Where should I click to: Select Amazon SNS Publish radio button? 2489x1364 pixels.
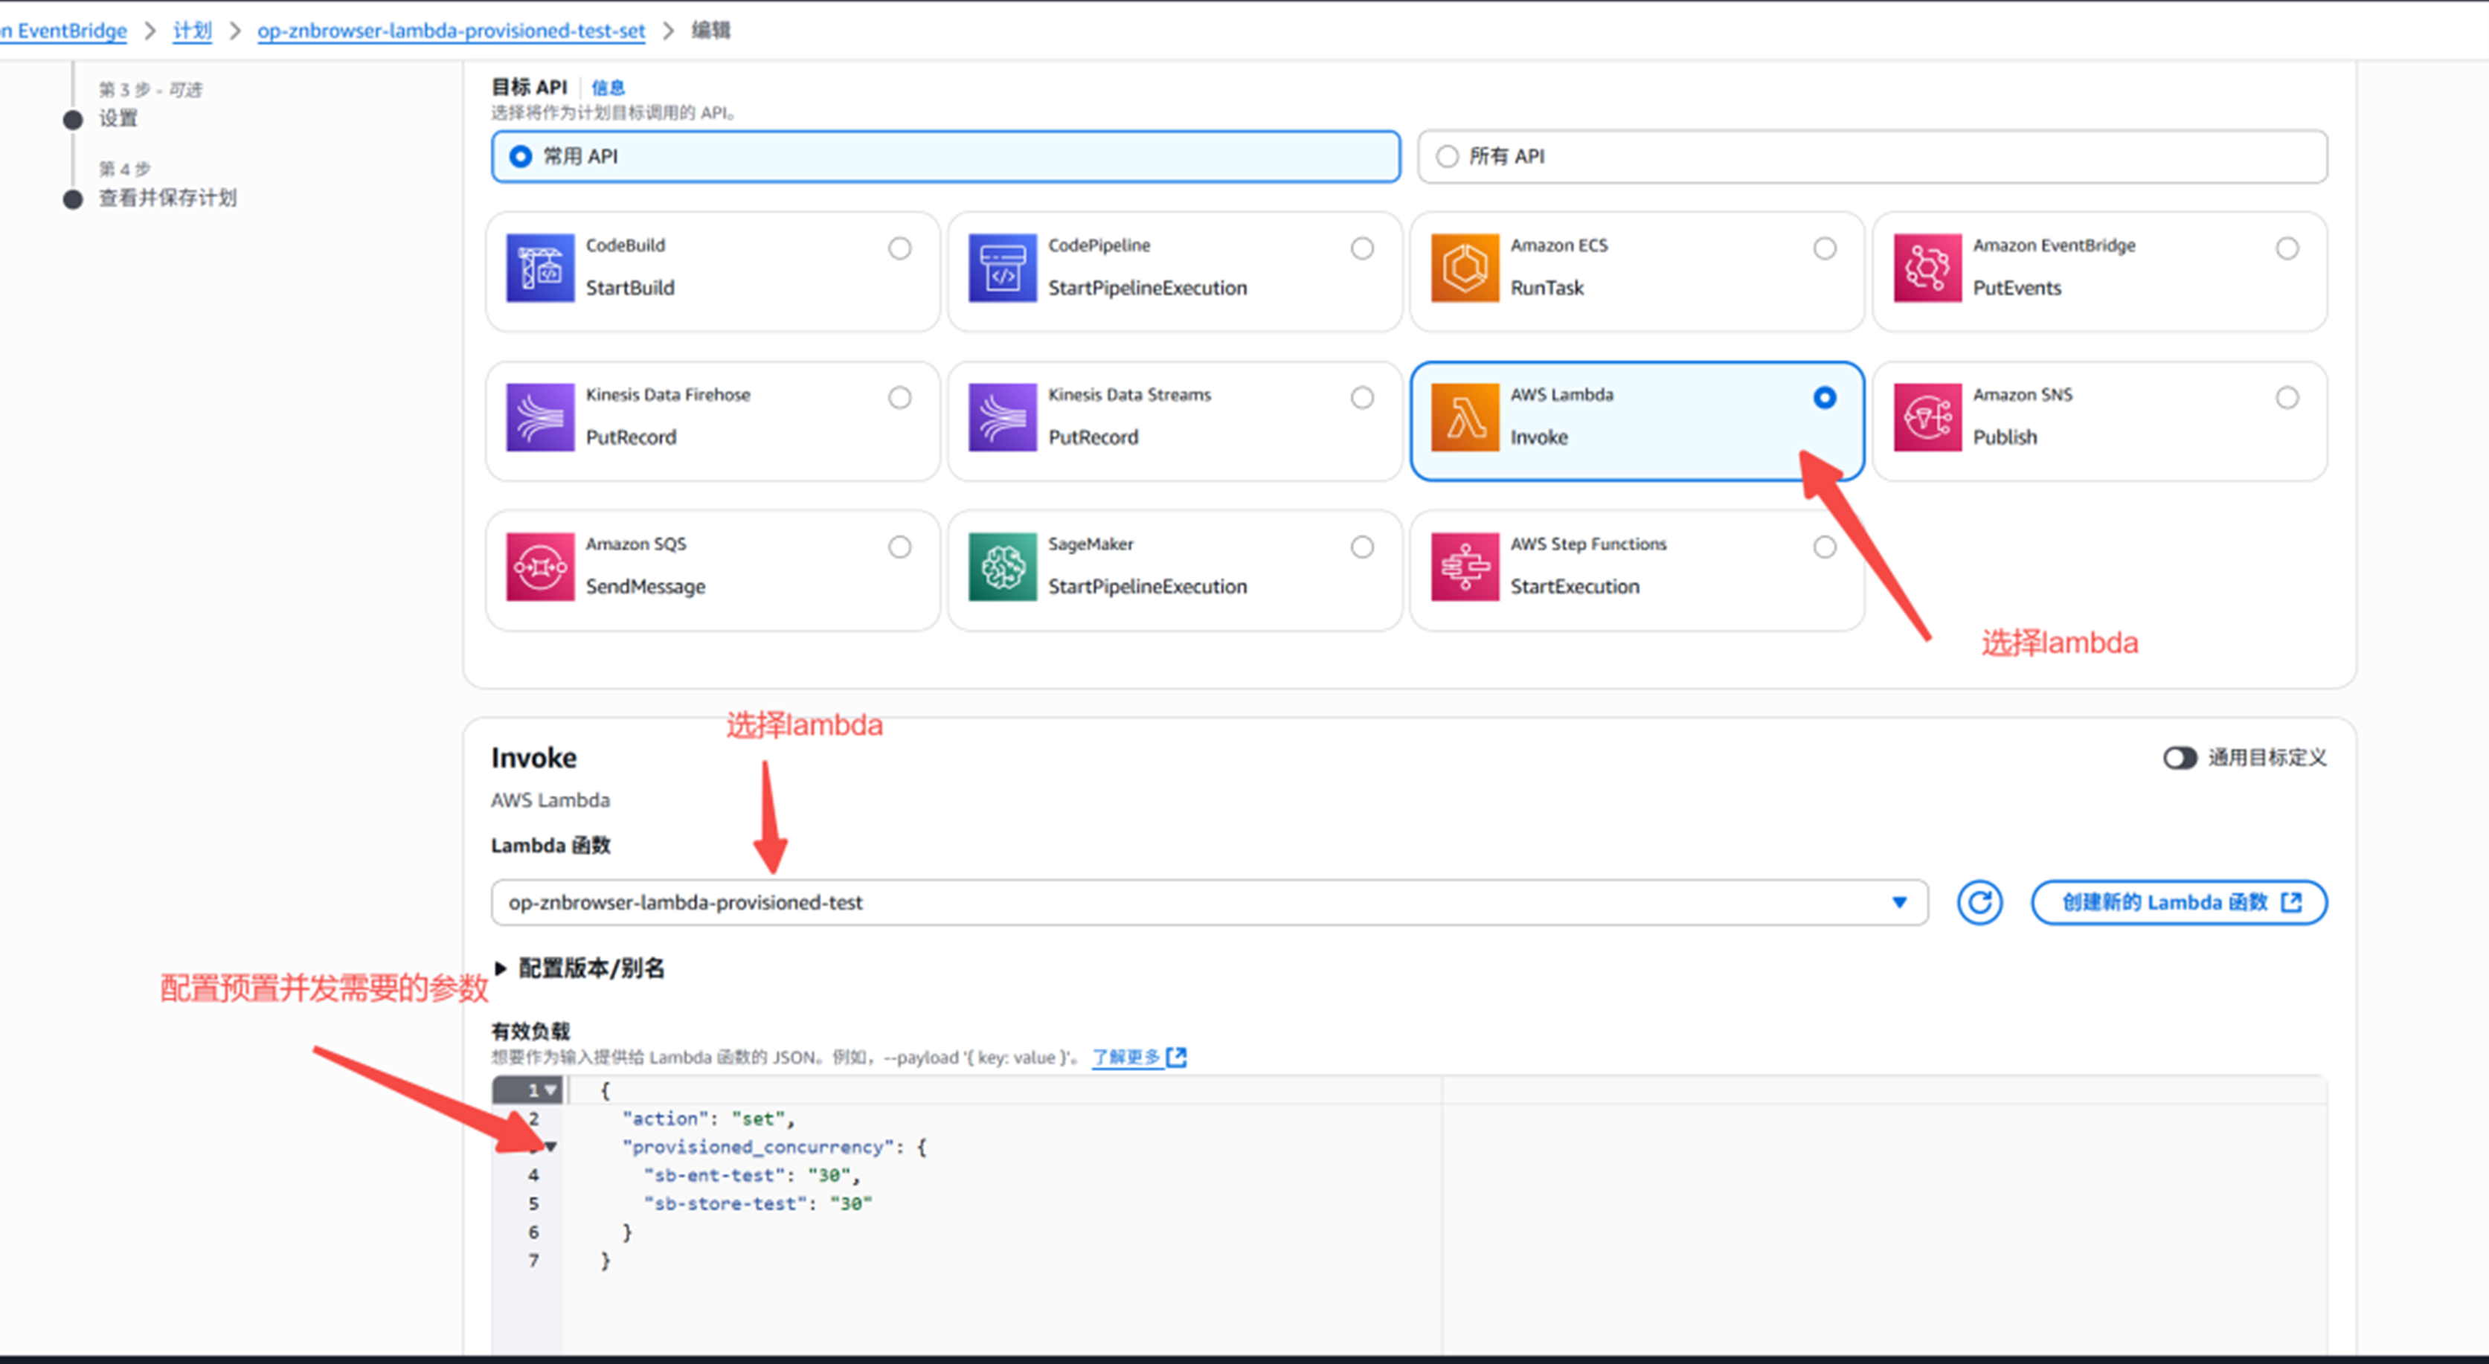click(2286, 397)
